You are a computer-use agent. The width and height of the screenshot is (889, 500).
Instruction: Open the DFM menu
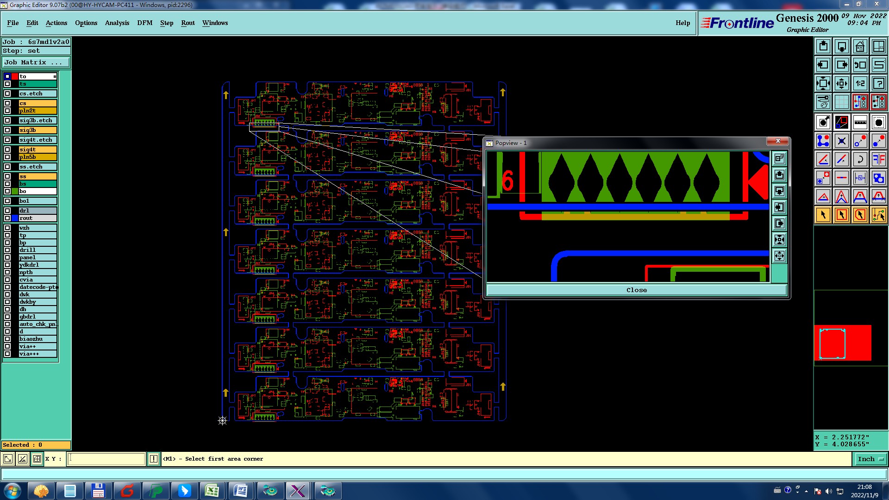tap(144, 23)
